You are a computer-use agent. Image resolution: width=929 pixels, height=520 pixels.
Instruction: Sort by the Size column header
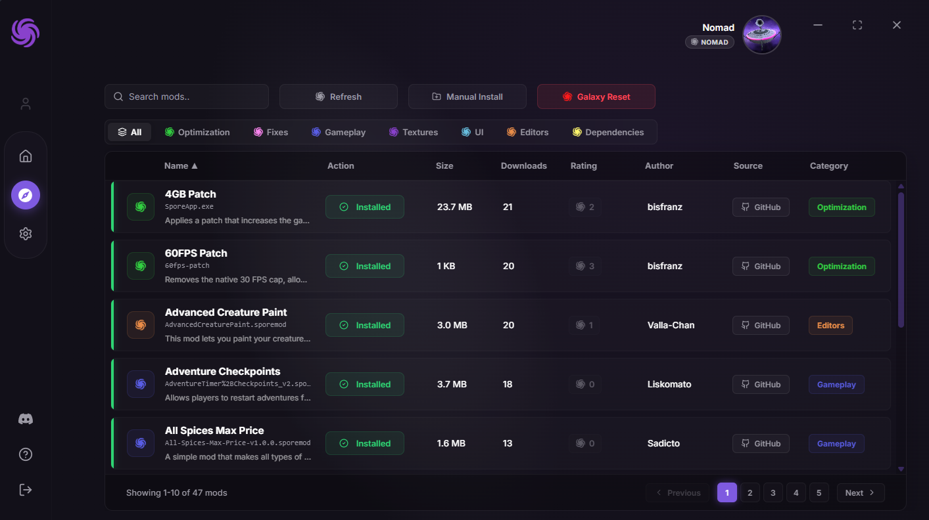point(444,166)
